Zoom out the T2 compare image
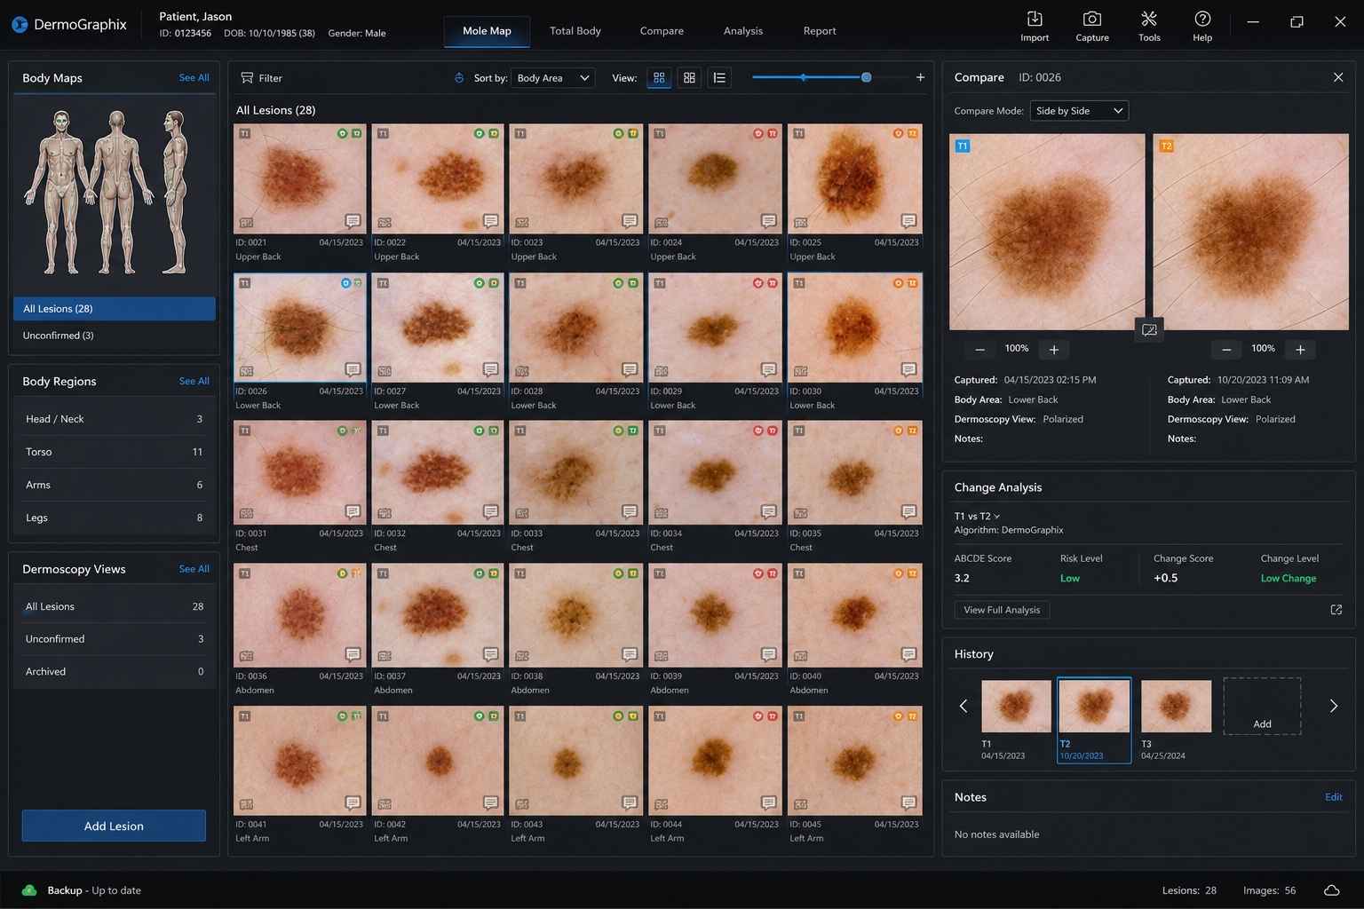Viewport: 1364px width, 909px height. pyautogui.click(x=1226, y=350)
